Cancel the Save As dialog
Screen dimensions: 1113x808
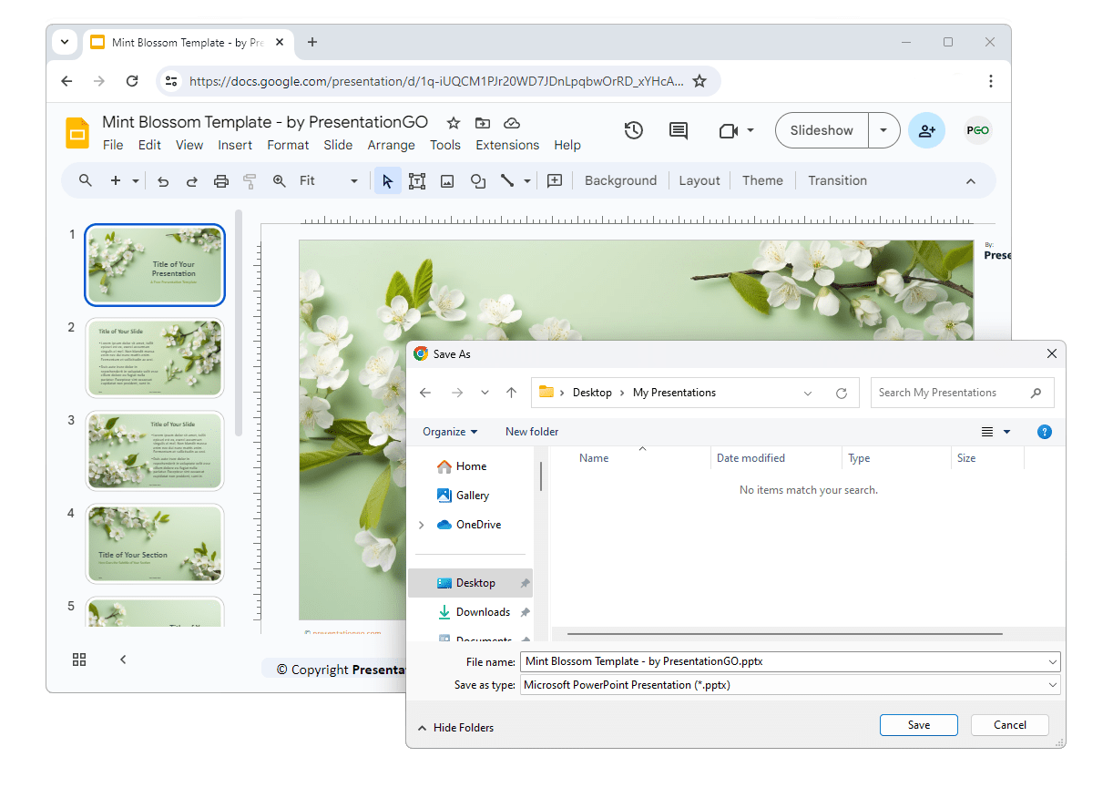[x=1010, y=725]
